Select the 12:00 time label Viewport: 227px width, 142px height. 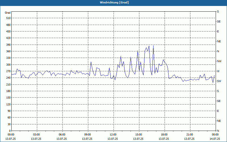(113, 135)
